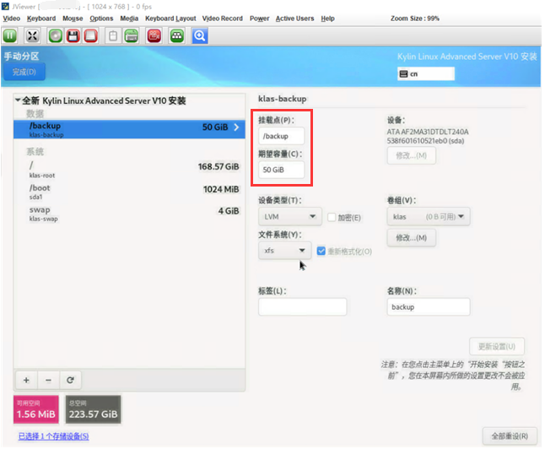
Task: Open active users hotkeys icon
Action: click(x=177, y=35)
